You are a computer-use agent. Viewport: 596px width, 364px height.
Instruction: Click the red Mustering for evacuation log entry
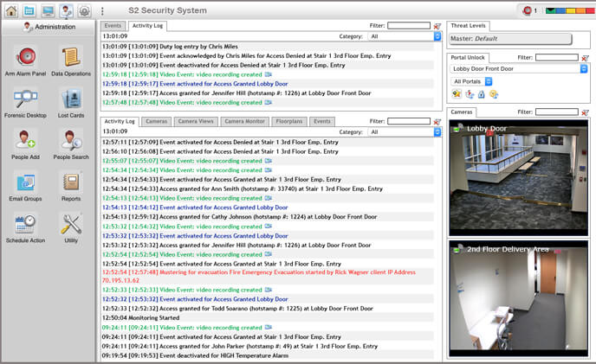point(268,277)
